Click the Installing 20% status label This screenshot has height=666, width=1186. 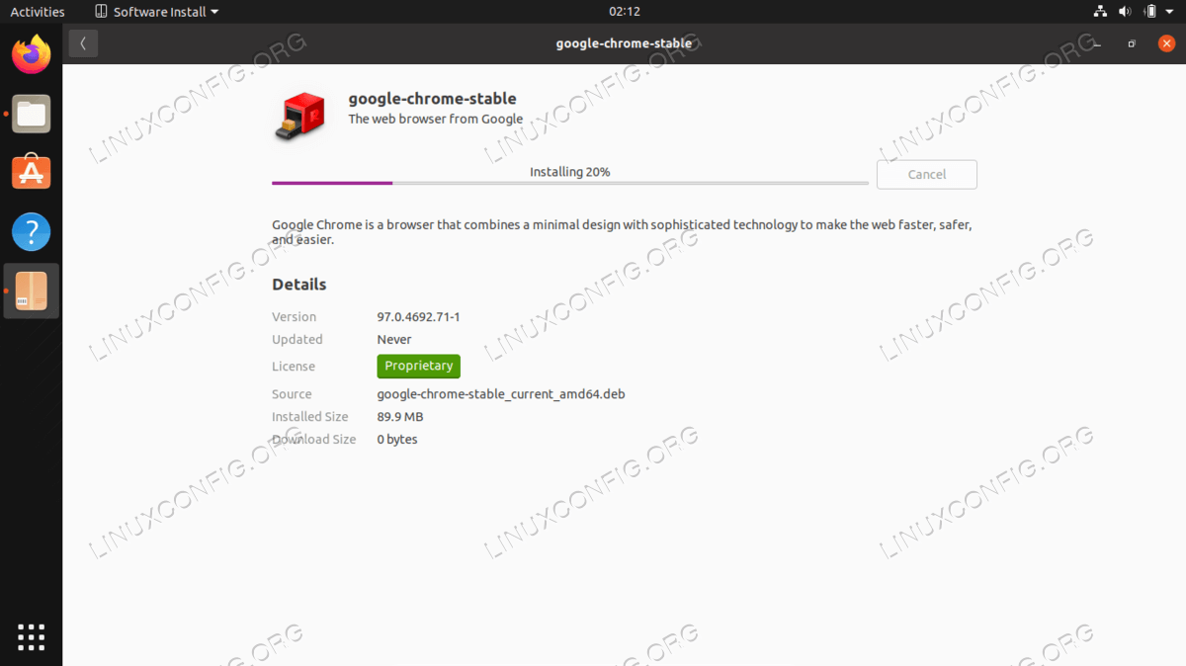tap(570, 172)
